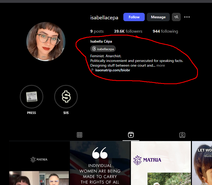Click the similar accounts add-person icon
Image resolution: width=212 pixels, height=185 pixels.
[176, 17]
